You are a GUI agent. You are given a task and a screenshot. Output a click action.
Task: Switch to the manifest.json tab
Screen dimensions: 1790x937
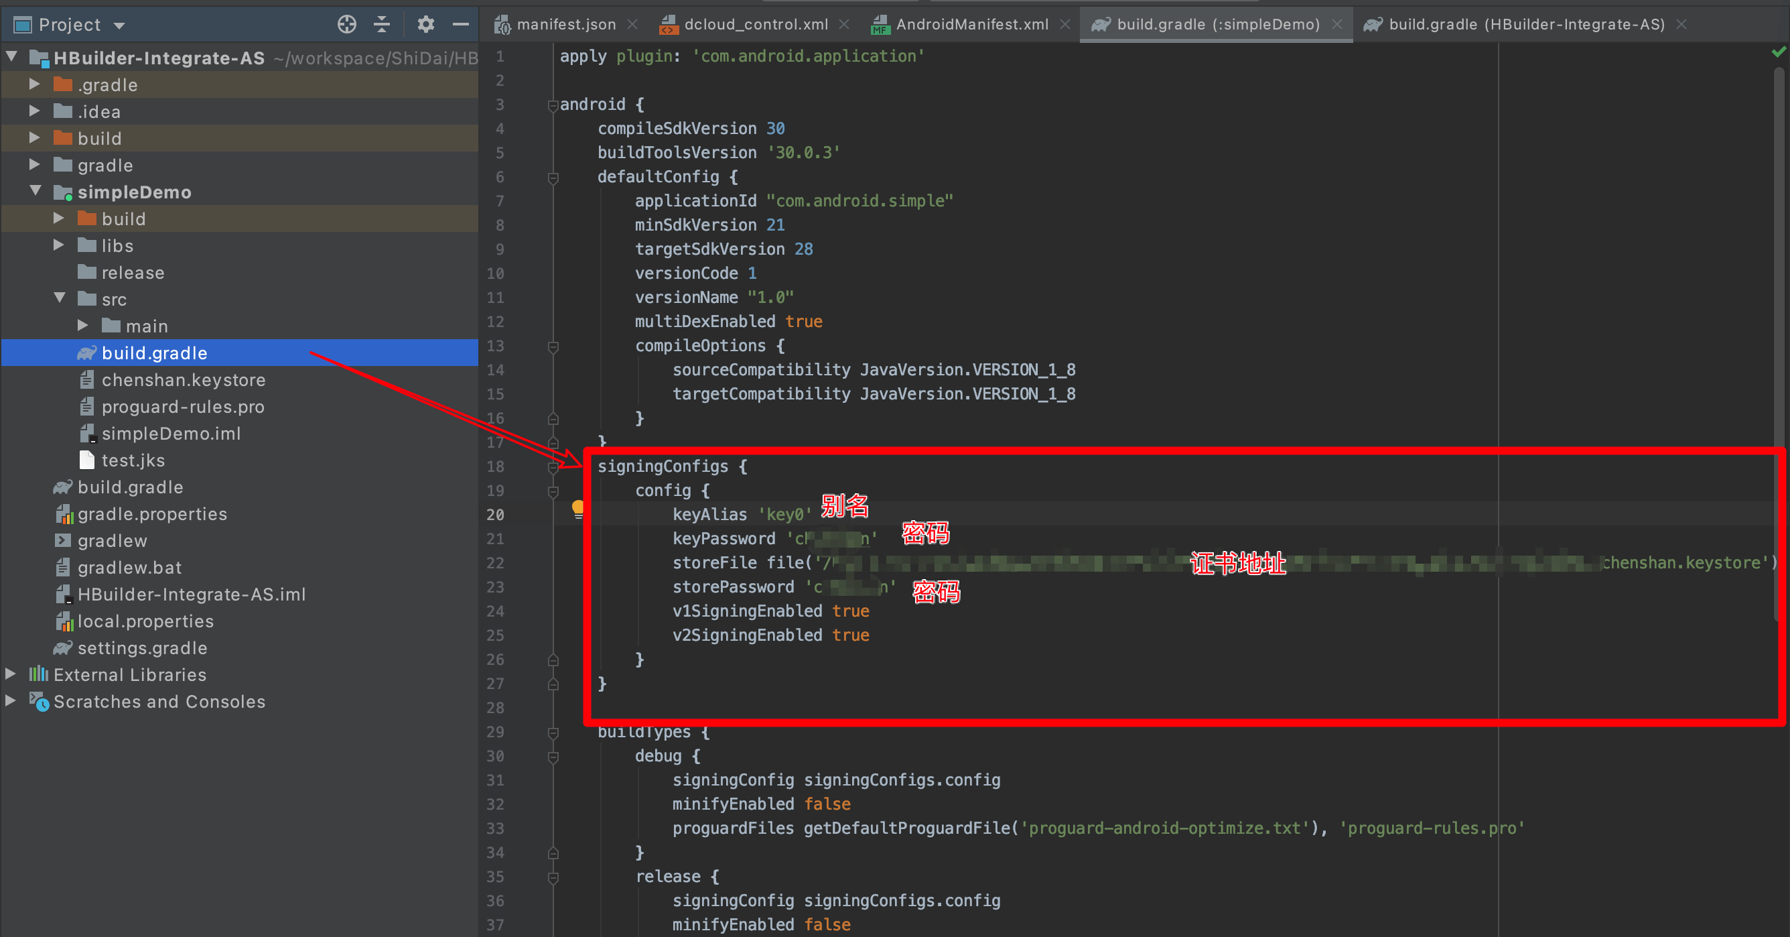(x=566, y=23)
